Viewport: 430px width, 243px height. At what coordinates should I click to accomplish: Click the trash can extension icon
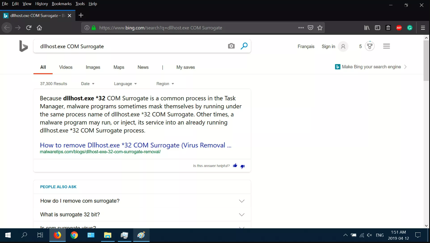point(388,28)
